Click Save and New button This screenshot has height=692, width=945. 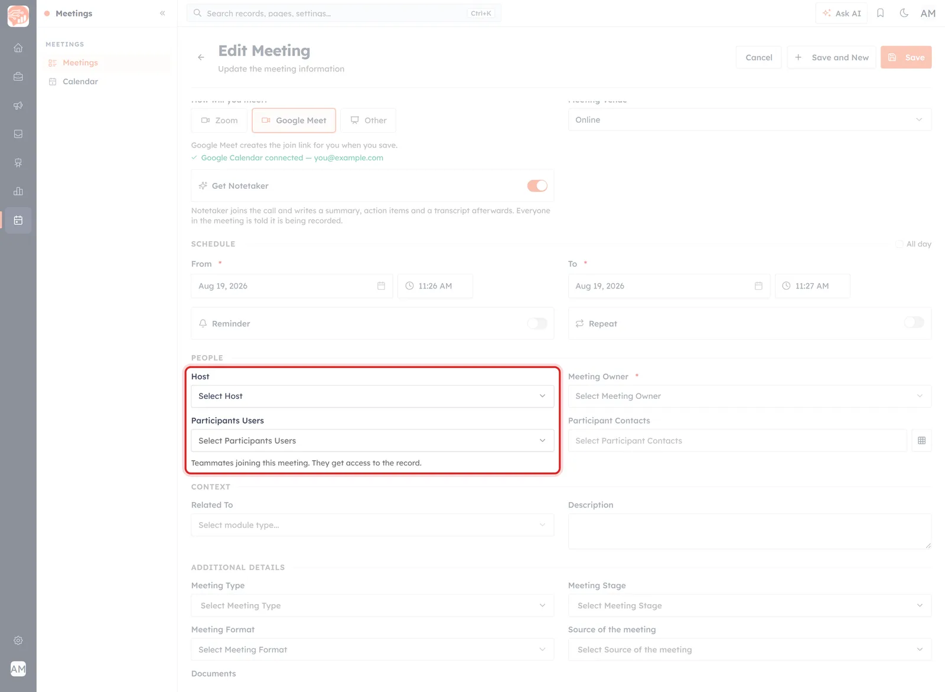point(831,57)
